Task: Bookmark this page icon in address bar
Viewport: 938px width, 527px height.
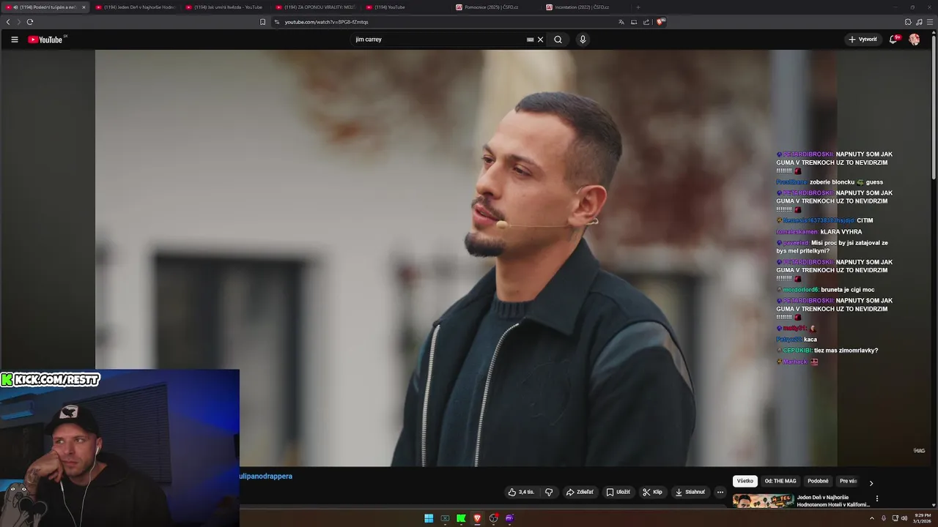Action: click(262, 22)
